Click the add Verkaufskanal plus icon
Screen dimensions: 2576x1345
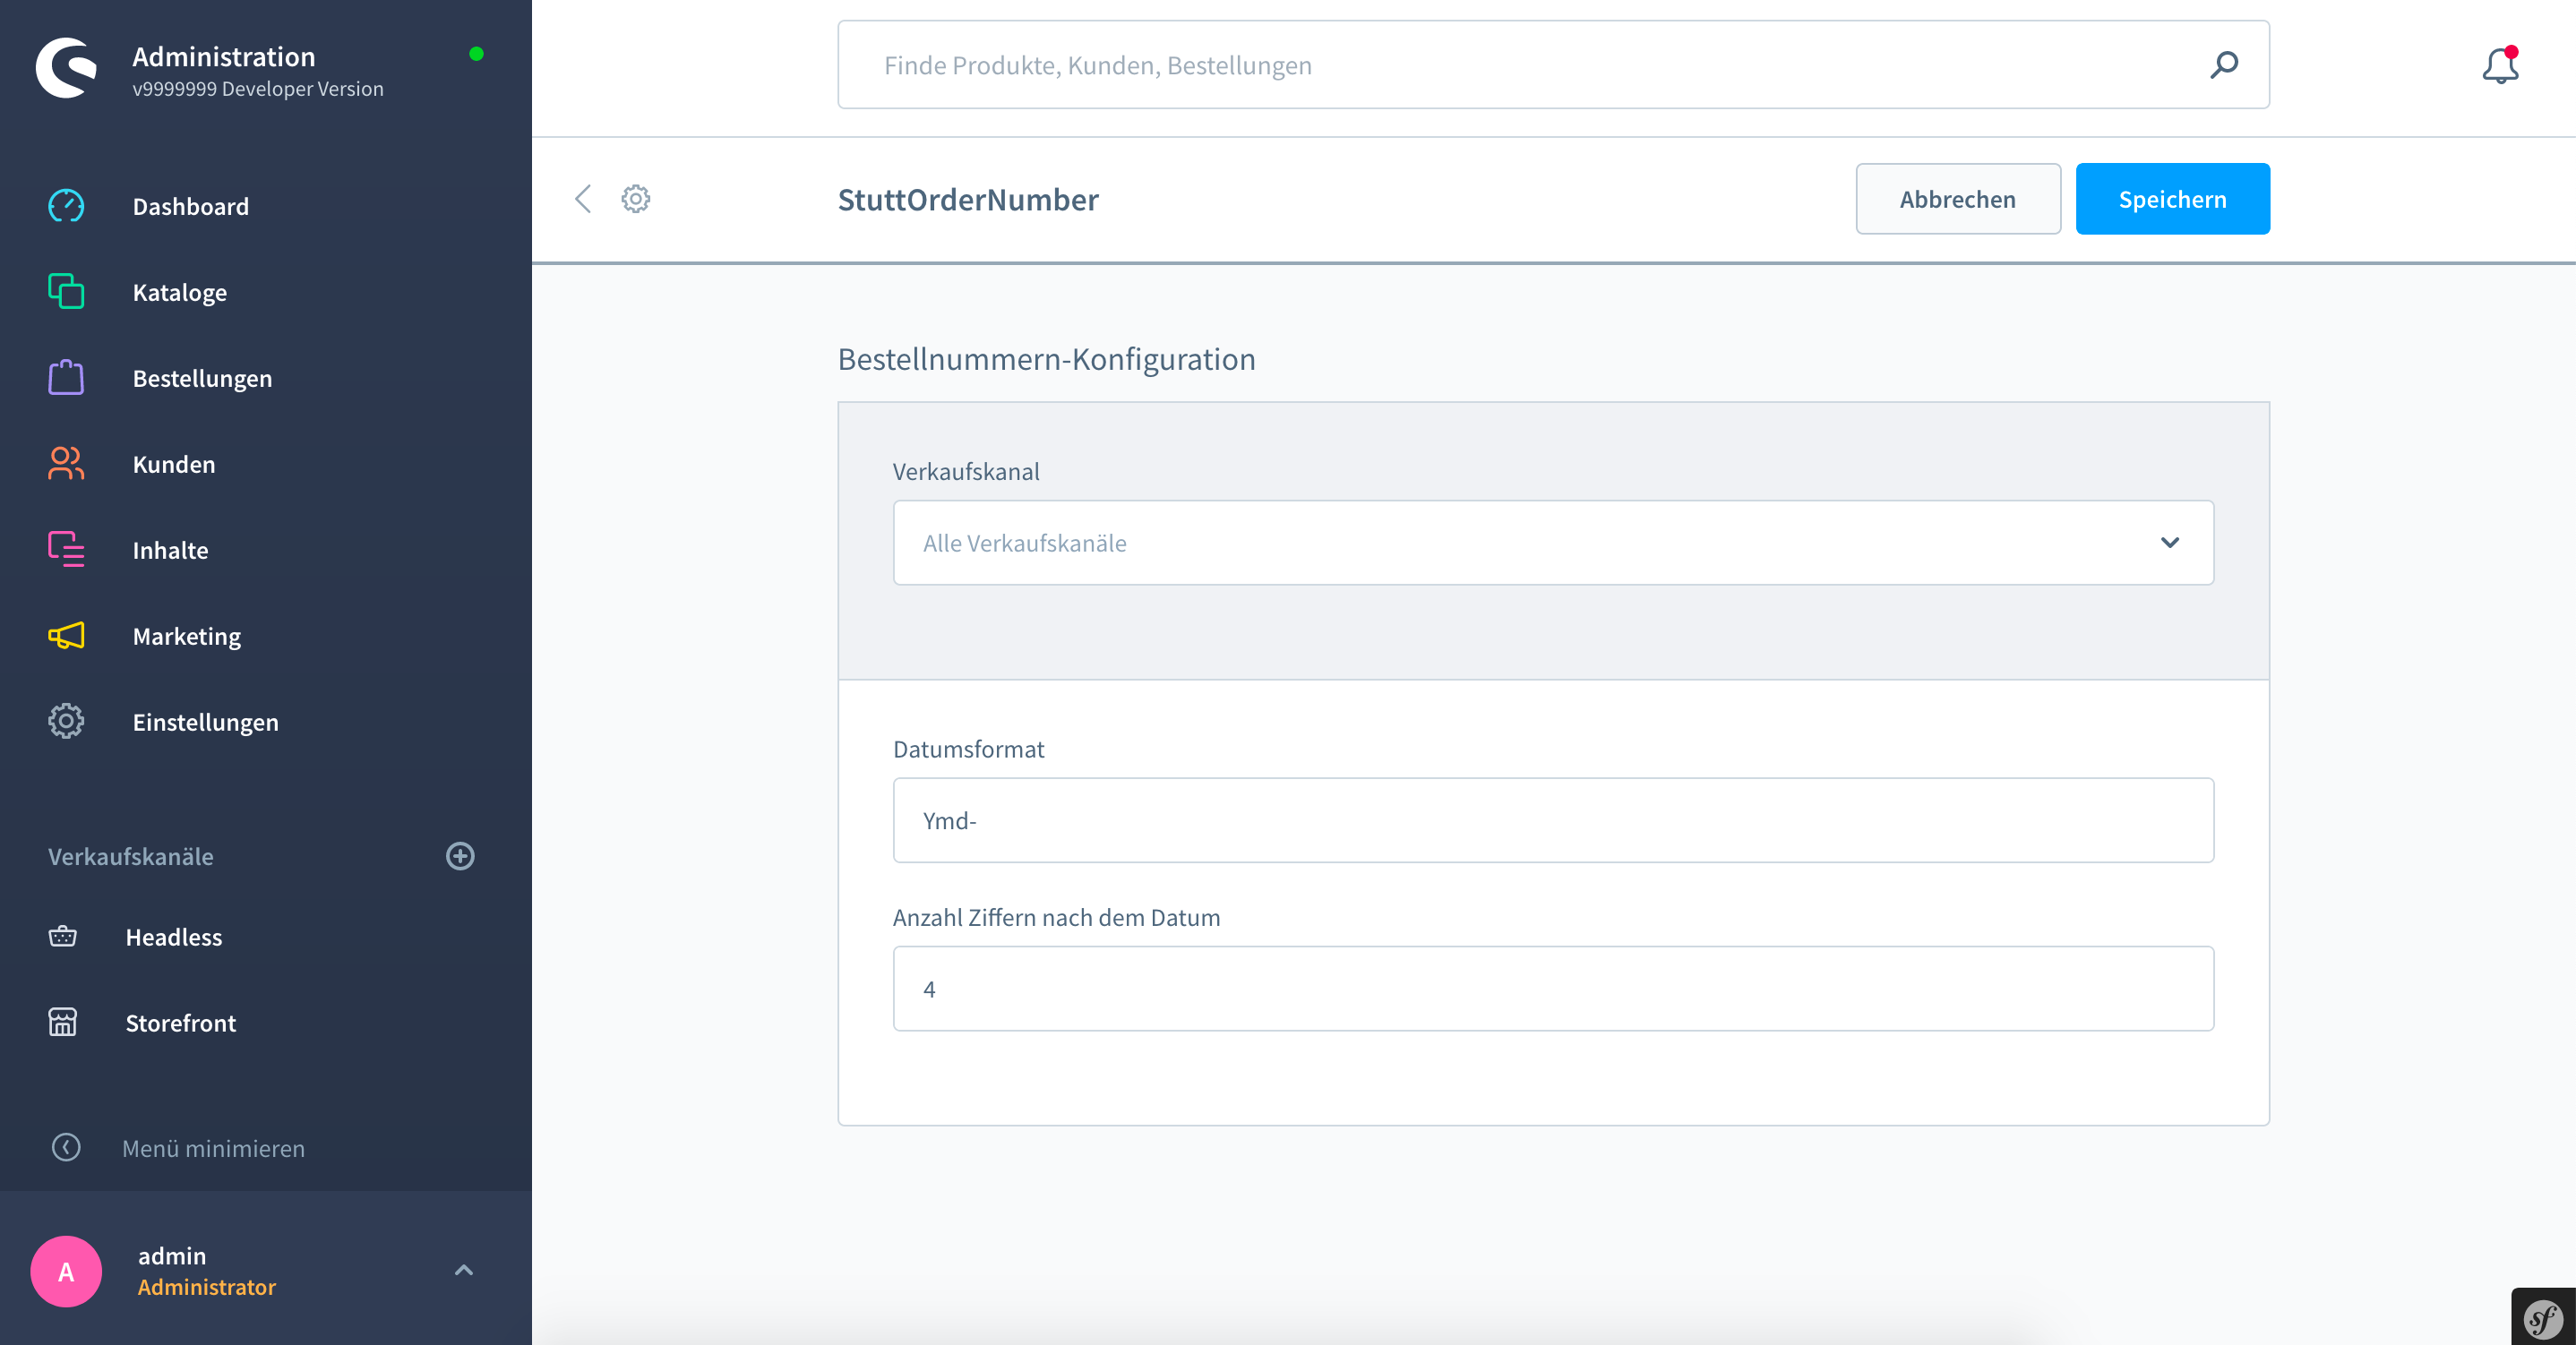pos(460,856)
